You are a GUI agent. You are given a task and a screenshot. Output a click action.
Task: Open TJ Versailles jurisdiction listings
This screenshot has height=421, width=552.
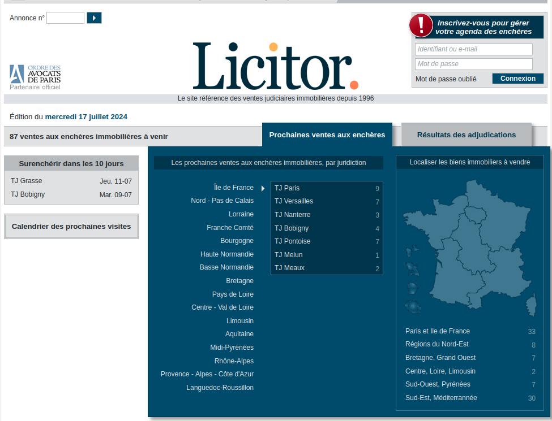coord(327,201)
